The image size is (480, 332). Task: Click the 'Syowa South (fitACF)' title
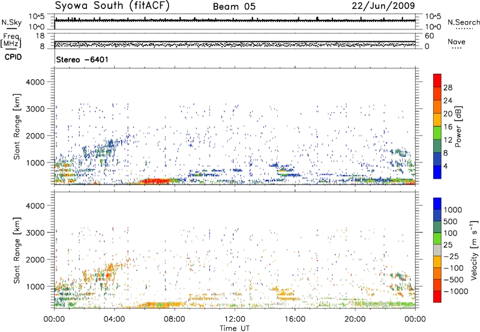tap(112, 6)
